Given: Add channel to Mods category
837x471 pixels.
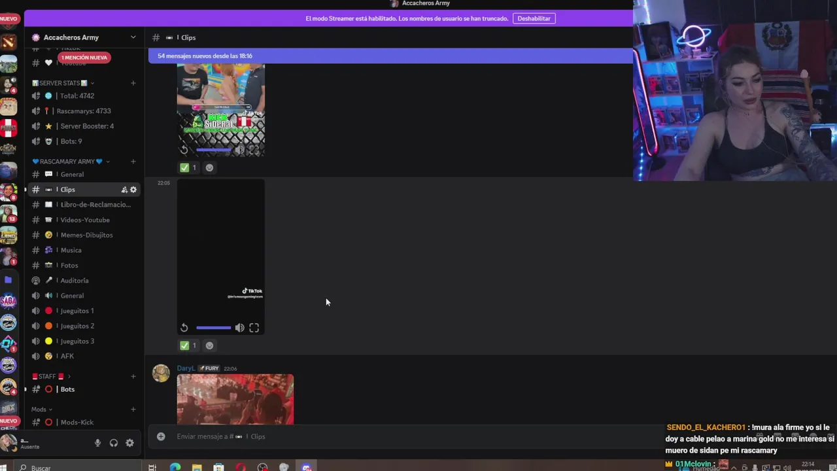Looking at the screenshot, I should [x=133, y=410].
